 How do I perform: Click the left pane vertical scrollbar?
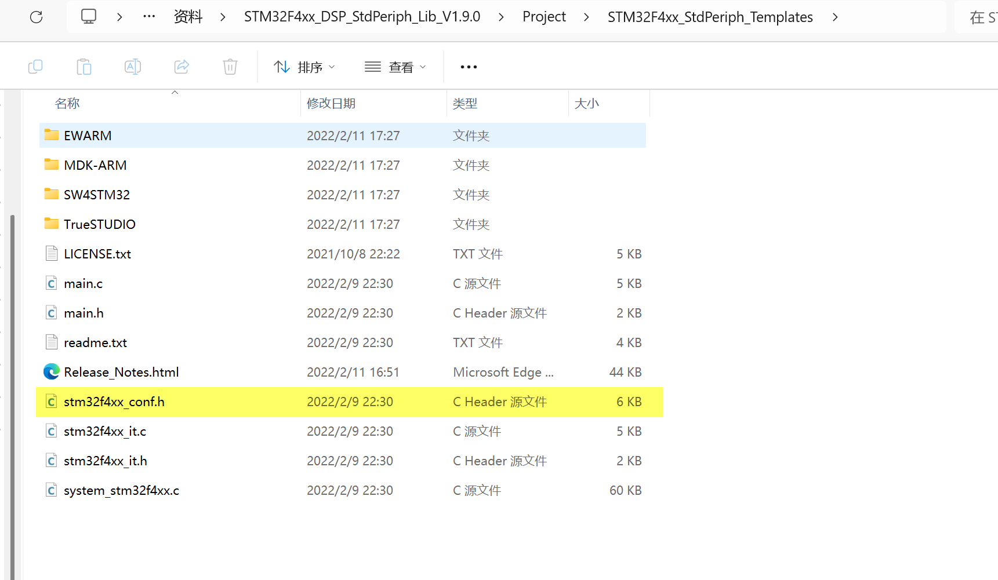pos(12,397)
